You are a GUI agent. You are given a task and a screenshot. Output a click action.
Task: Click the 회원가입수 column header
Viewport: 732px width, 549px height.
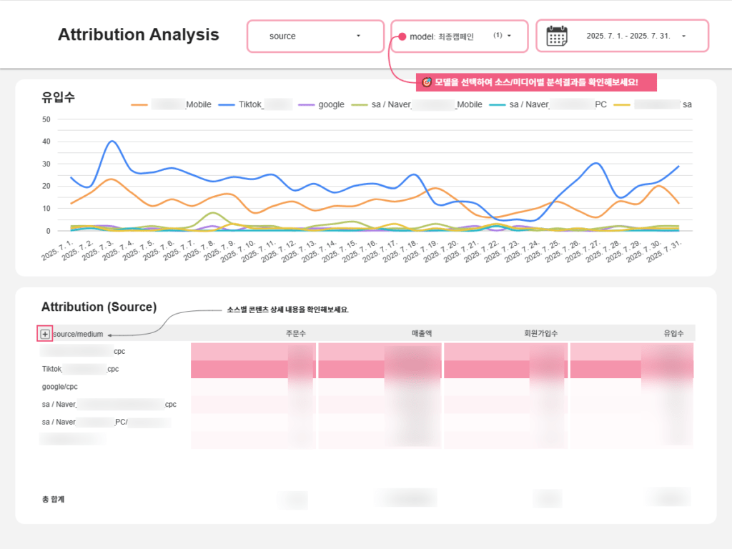tap(540, 333)
